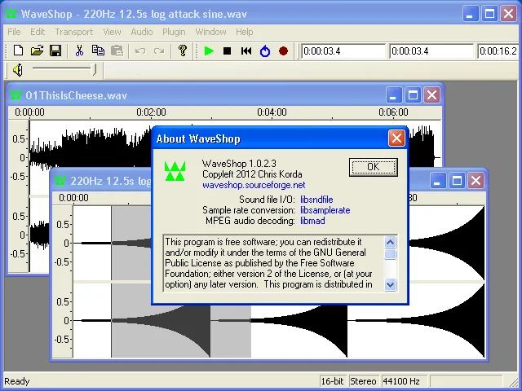
Task: Click the Copyleft 2012 Chris Korda text
Action: (252, 174)
